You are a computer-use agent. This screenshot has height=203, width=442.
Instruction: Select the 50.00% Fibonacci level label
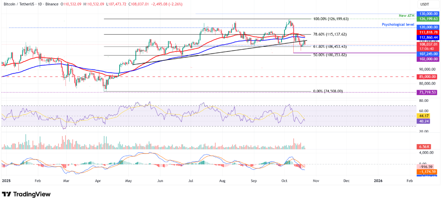click(330, 55)
